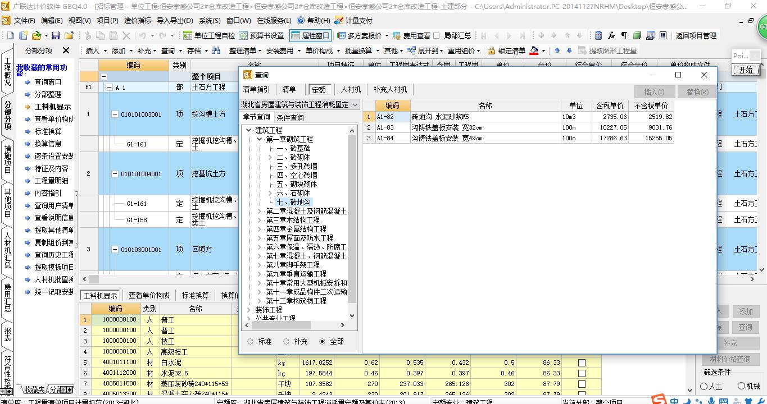Viewport: 767px width, 404px height.
Task: Click the 开始 button at top right
Action: (x=746, y=70)
